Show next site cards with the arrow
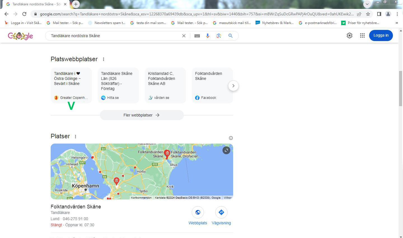 [x=233, y=86]
